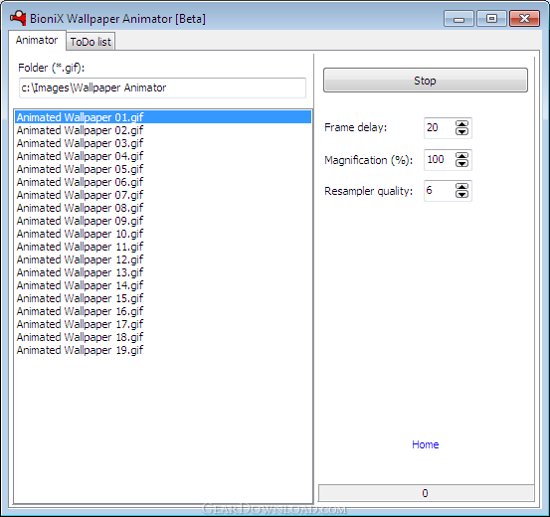Image resolution: width=550 pixels, height=517 pixels.
Task: Decrease Resampler quality with down arrow
Action: (461, 194)
